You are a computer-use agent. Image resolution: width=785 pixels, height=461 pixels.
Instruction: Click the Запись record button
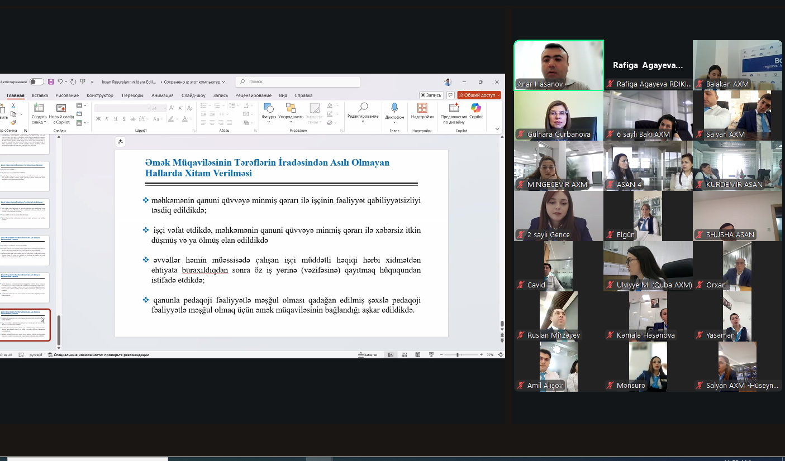(431, 95)
